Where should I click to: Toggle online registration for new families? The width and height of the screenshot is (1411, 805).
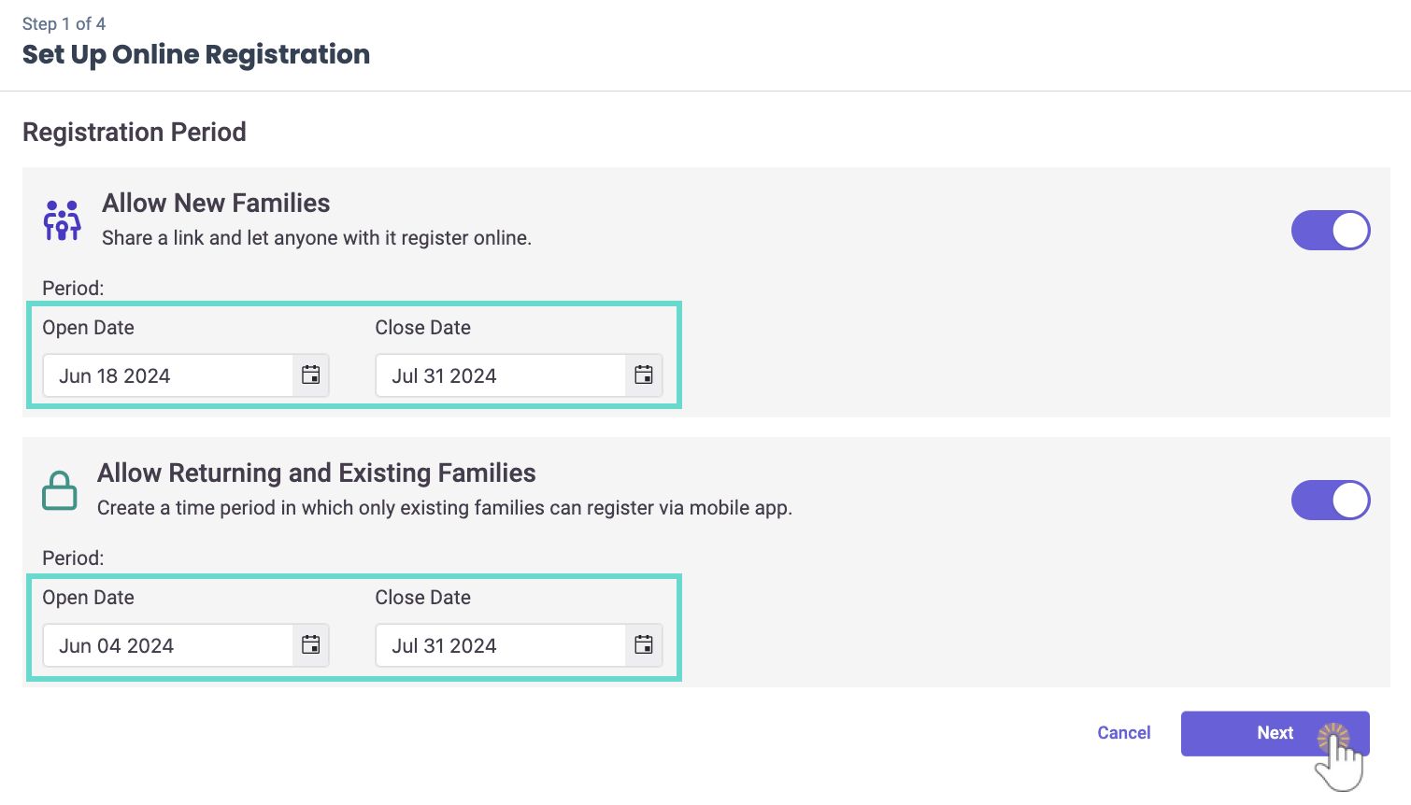1331,230
